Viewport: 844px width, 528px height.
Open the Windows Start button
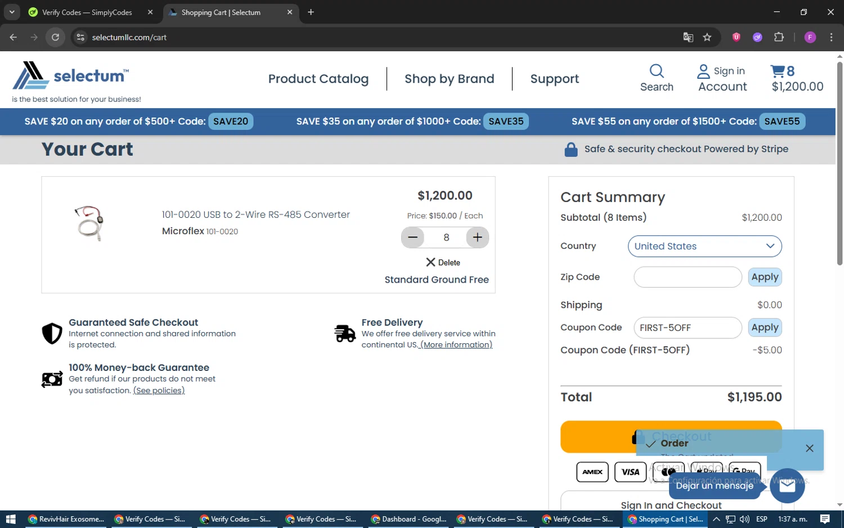[x=11, y=519]
